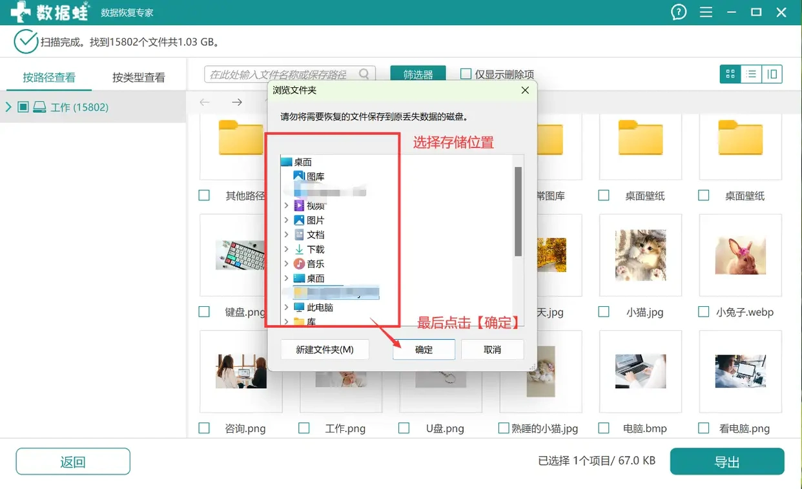
Task: Switch to grid view icon
Action: pos(730,74)
